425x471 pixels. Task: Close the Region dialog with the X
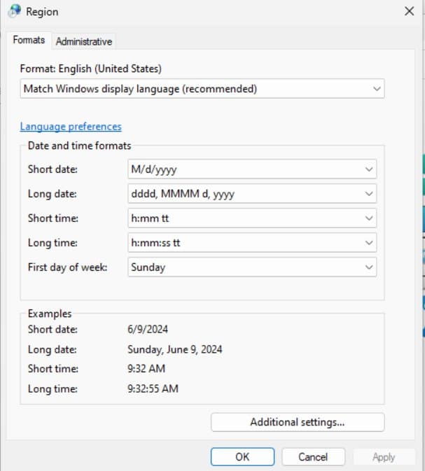tap(409, 11)
